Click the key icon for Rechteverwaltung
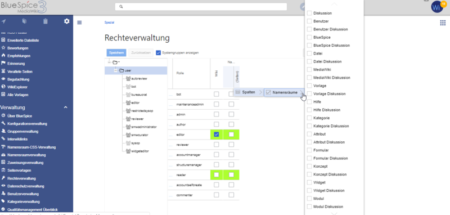Screen dimensions: 450x215 [3, 178]
